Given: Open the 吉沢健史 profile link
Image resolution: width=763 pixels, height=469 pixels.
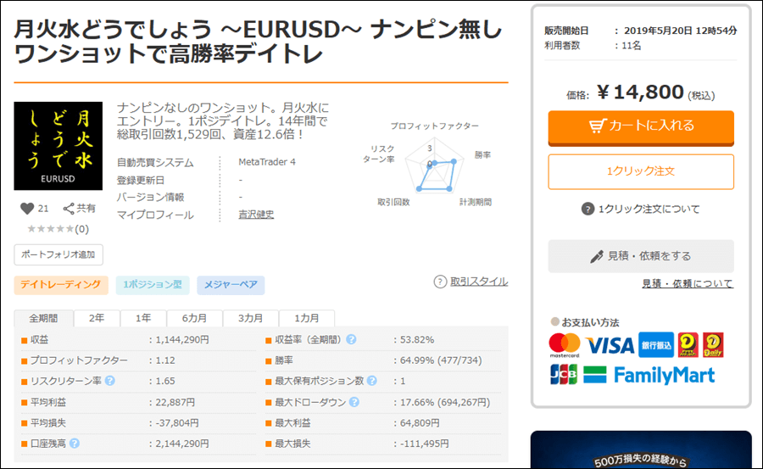Looking at the screenshot, I should [x=256, y=215].
